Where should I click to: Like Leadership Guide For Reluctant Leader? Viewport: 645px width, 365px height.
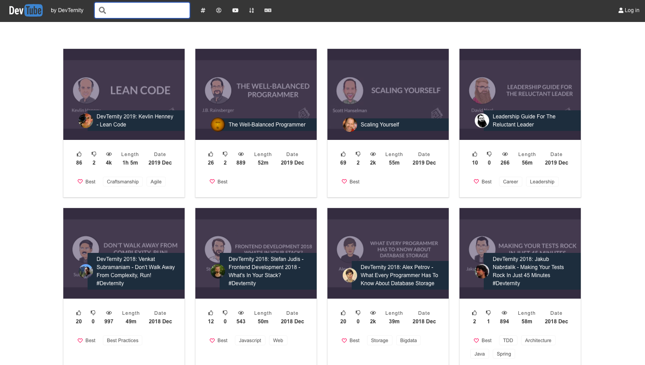[x=475, y=154]
